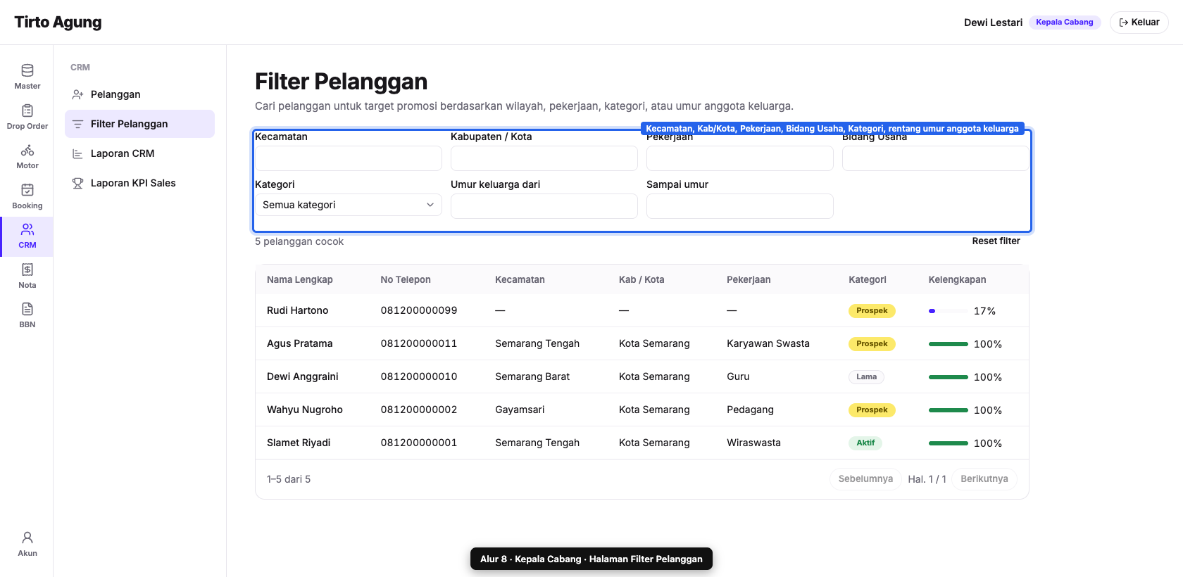Open the Motor section icon

pyautogui.click(x=27, y=150)
